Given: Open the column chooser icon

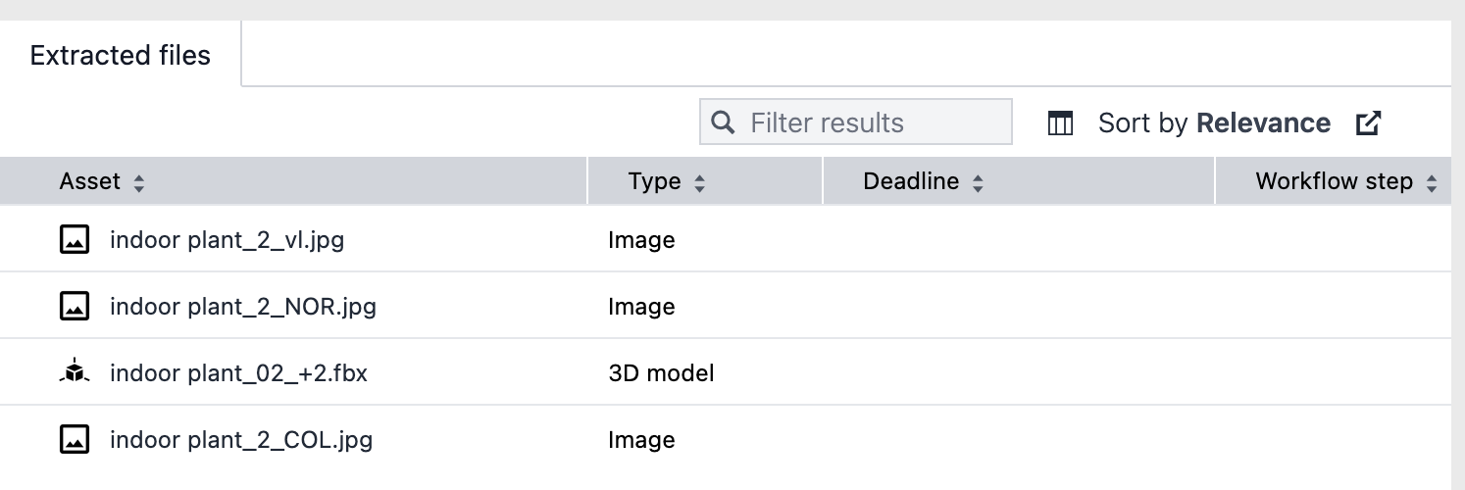Looking at the screenshot, I should 1060,123.
